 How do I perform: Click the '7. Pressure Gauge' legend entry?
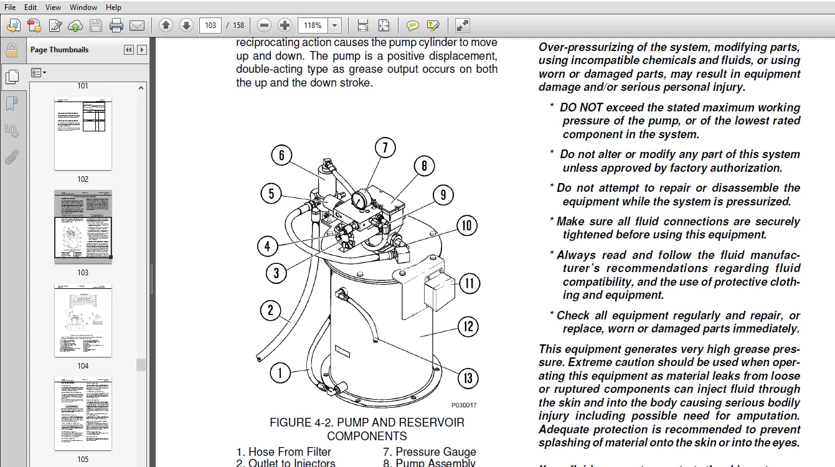coord(430,452)
